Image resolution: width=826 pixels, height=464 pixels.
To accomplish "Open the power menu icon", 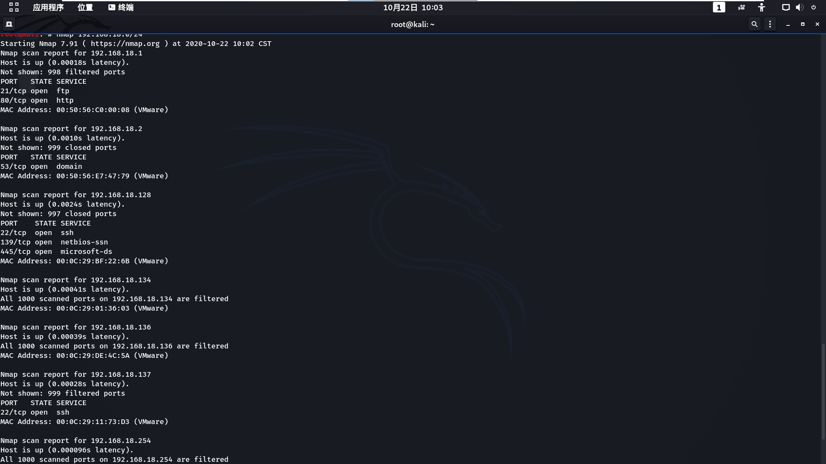I will (814, 7).
